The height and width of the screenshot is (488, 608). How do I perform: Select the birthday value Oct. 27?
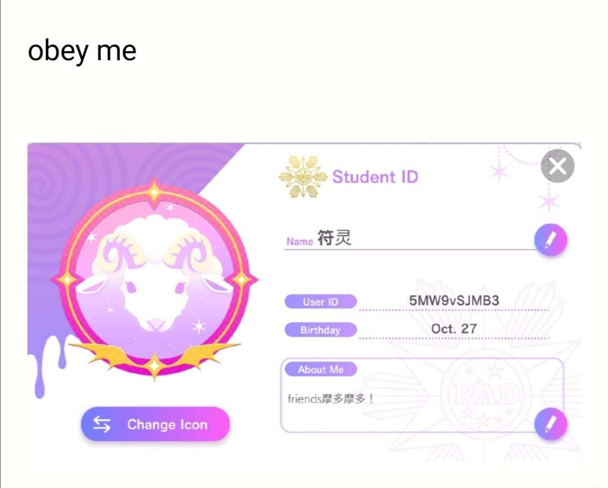coord(454,329)
